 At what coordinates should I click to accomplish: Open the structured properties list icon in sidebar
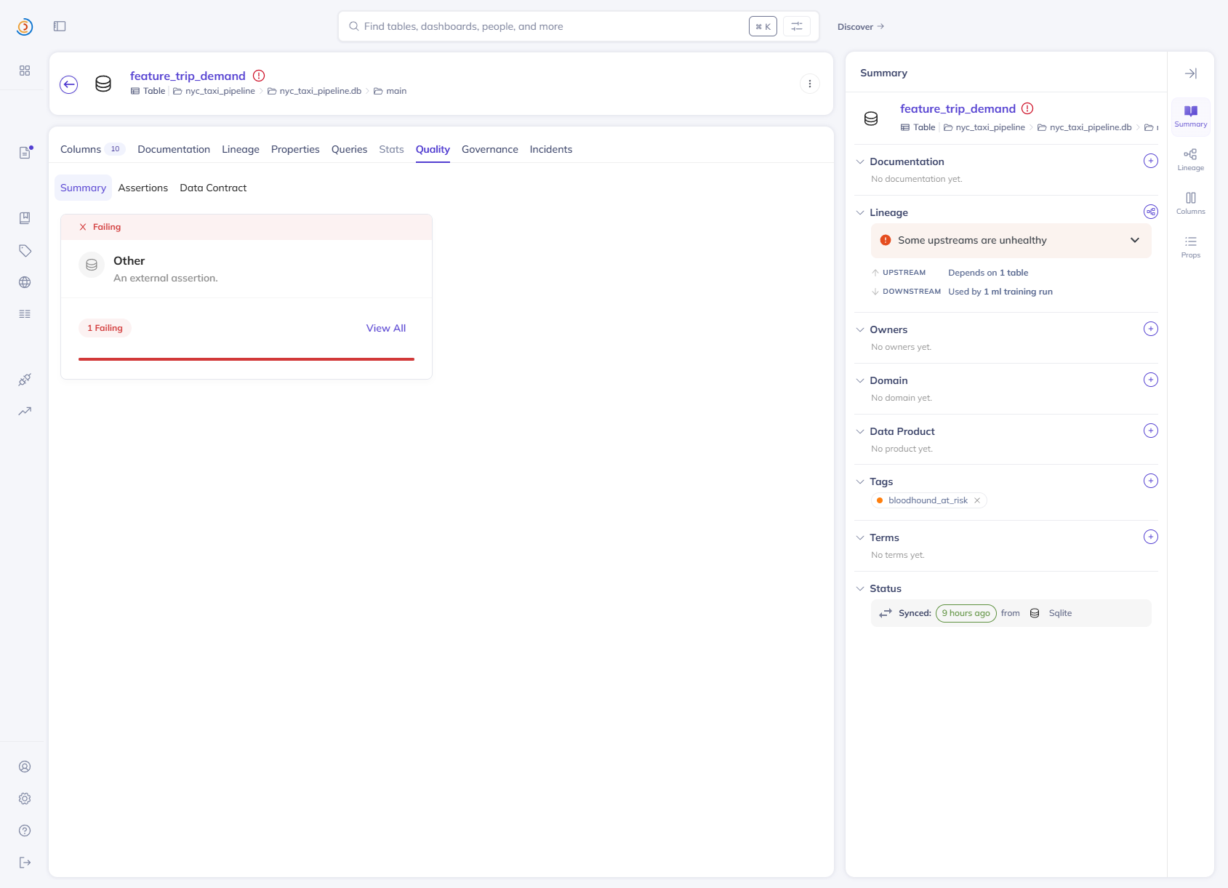(x=25, y=314)
